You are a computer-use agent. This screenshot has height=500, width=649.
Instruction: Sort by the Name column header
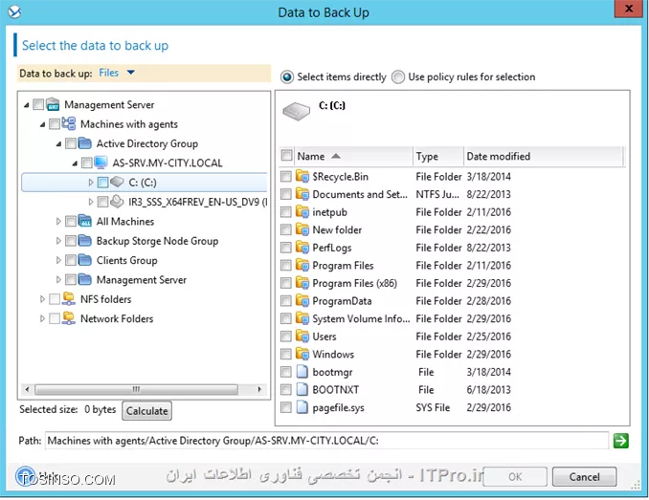click(353, 156)
